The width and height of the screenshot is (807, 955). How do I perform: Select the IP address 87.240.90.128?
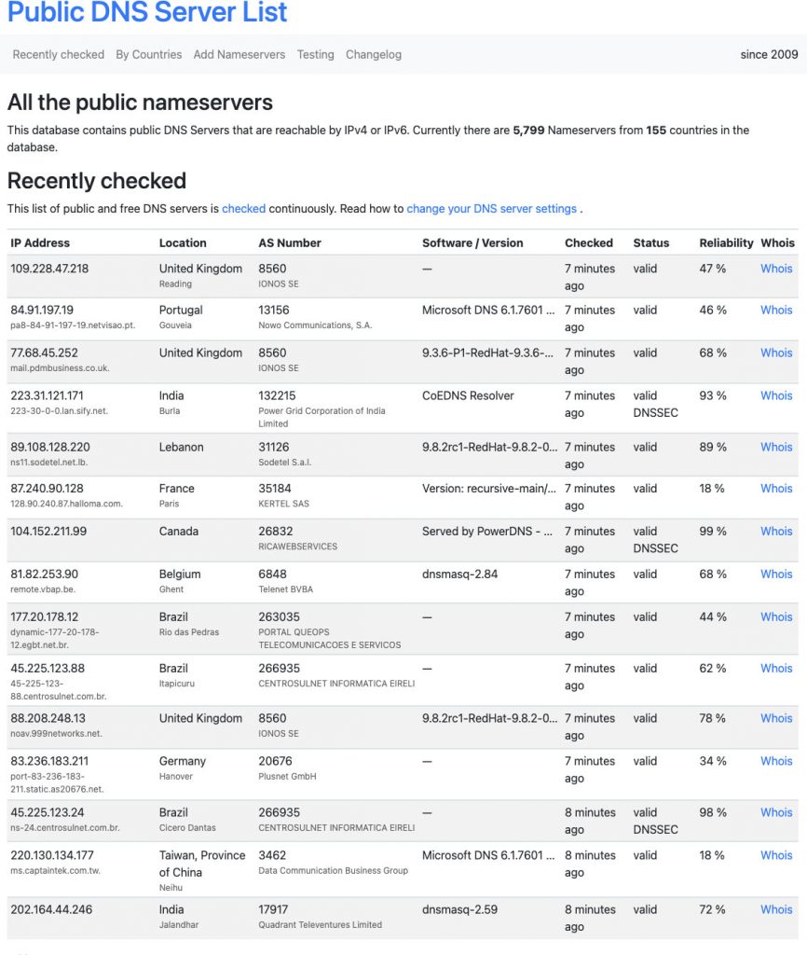[x=47, y=489]
